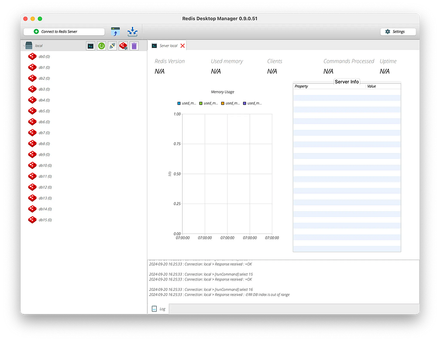This screenshot has width=440, height=341.
Task: Open console for local server
Action: coord(91,46)
